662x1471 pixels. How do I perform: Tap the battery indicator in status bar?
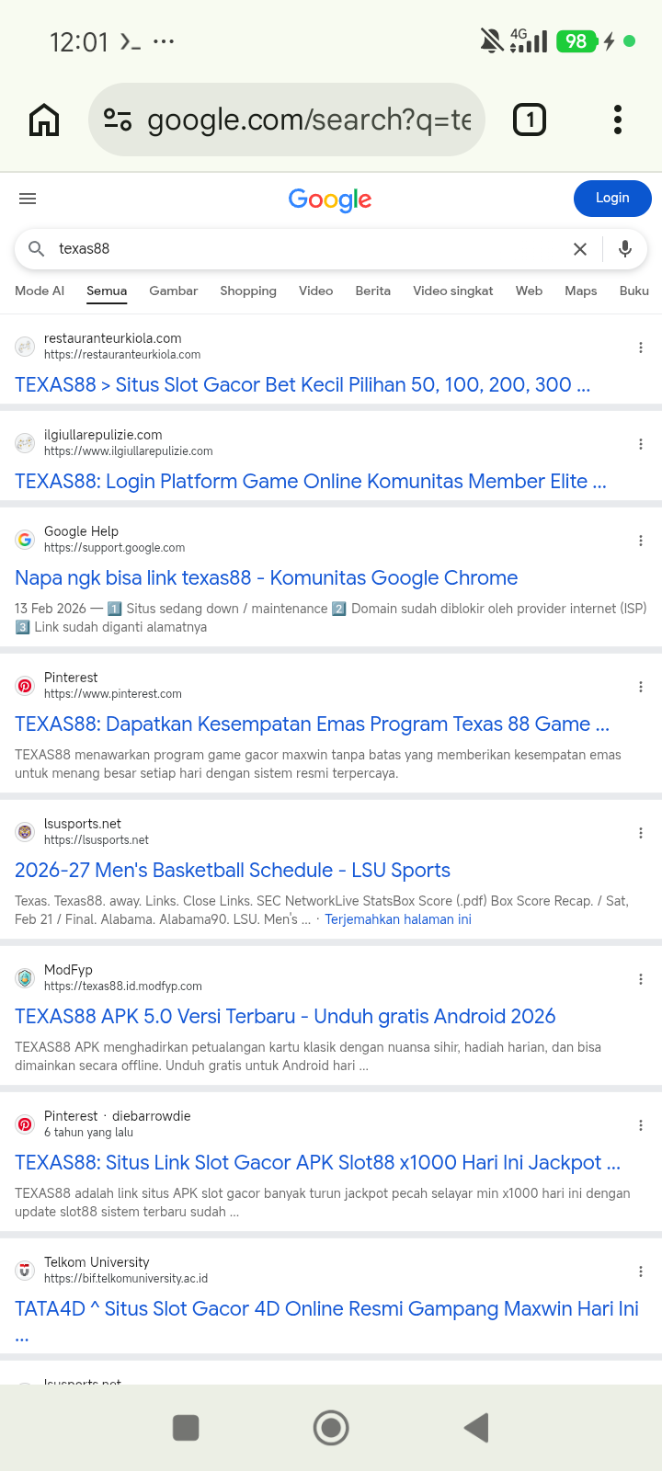point(576,41)
